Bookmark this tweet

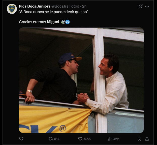click(139, 139)
